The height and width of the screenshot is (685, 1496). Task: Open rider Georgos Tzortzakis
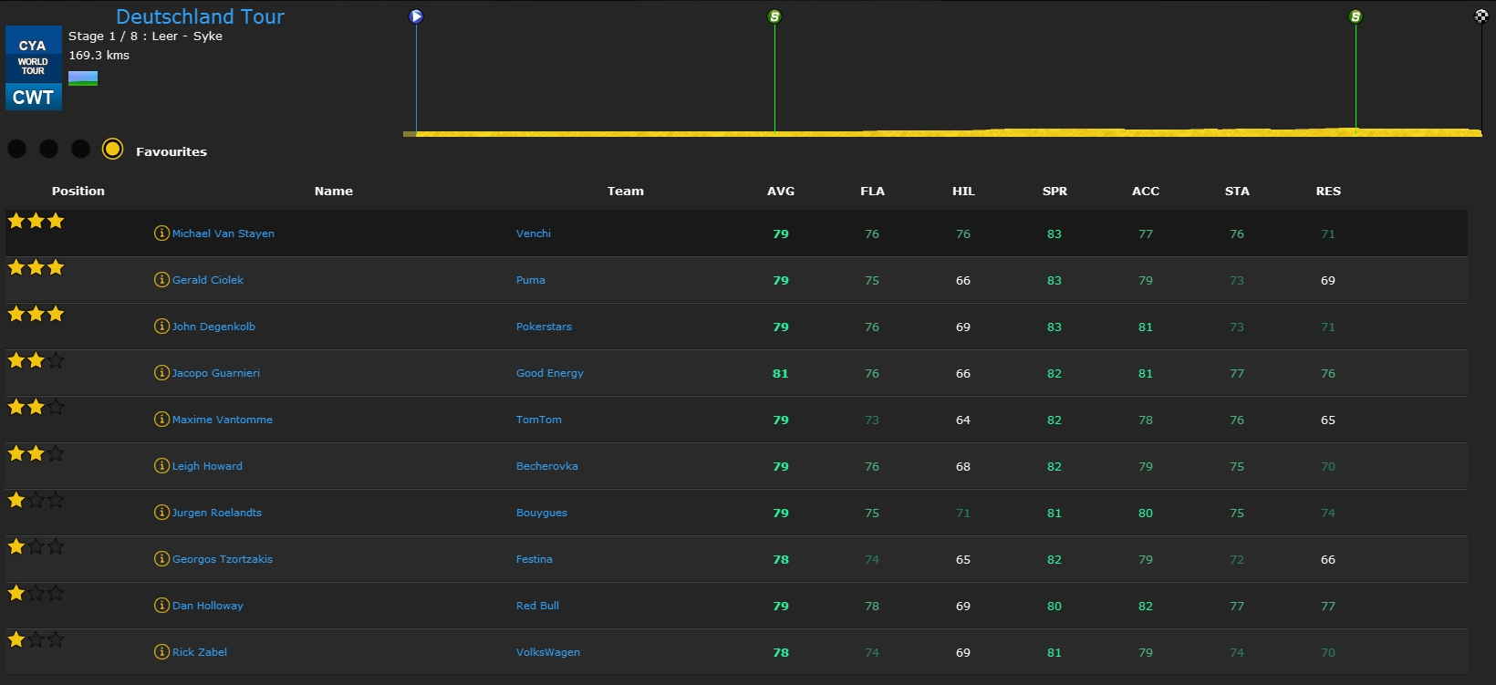tap(223, 559)
